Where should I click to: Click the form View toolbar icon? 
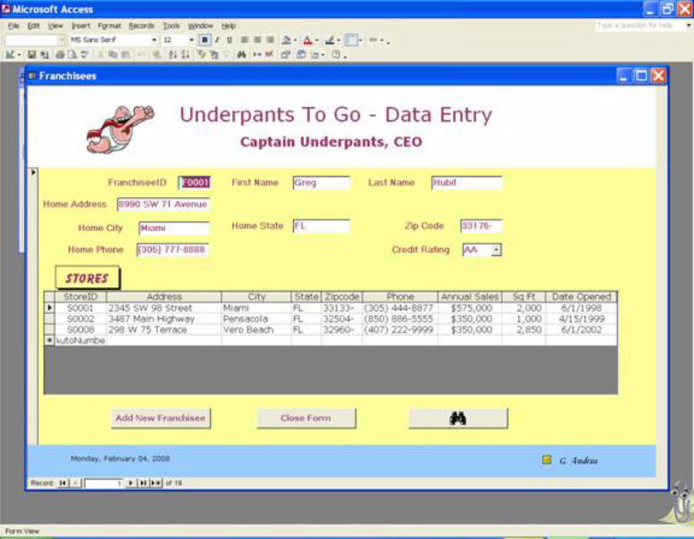click(x=10, y=54)
